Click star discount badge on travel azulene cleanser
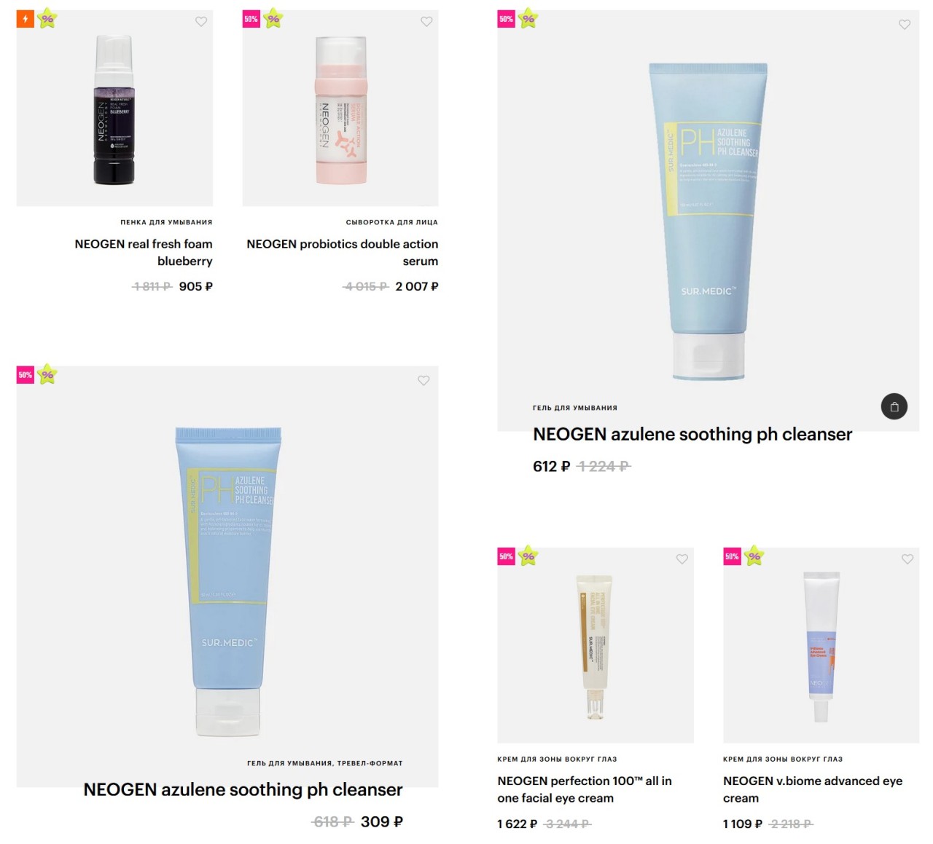Viewport: 933px width, 844px height. 47,374
